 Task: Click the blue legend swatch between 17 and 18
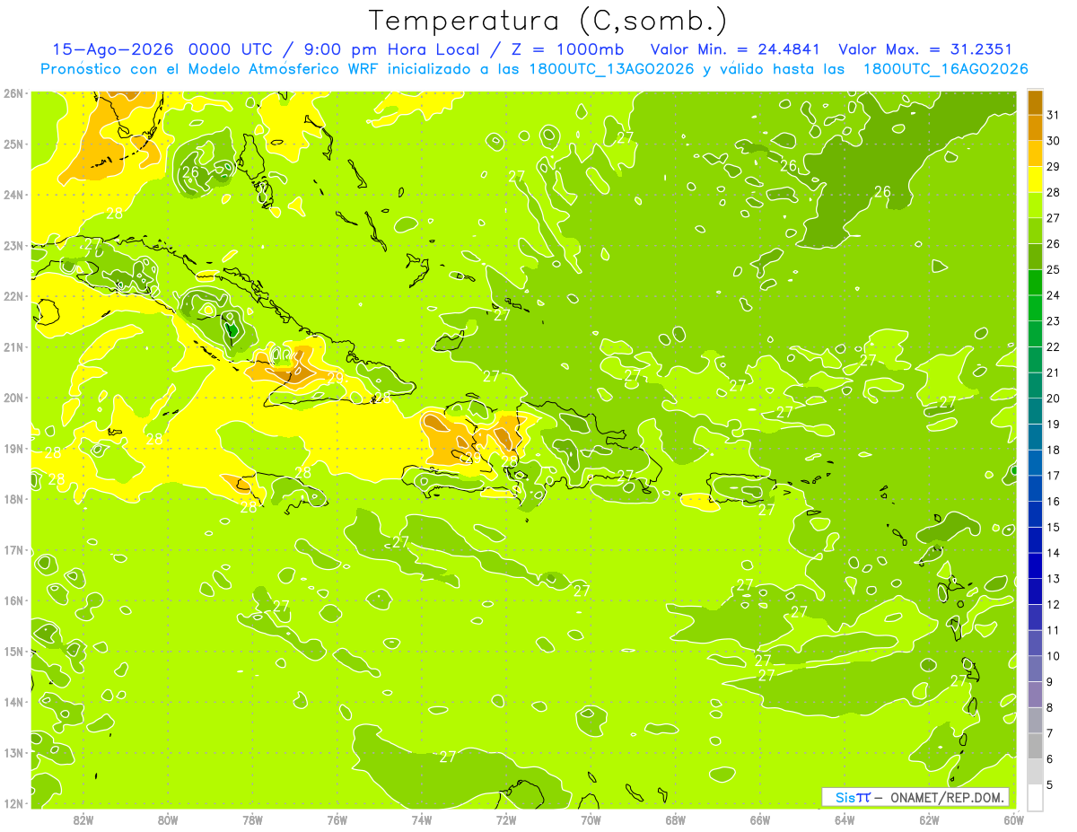[1035, 463]
